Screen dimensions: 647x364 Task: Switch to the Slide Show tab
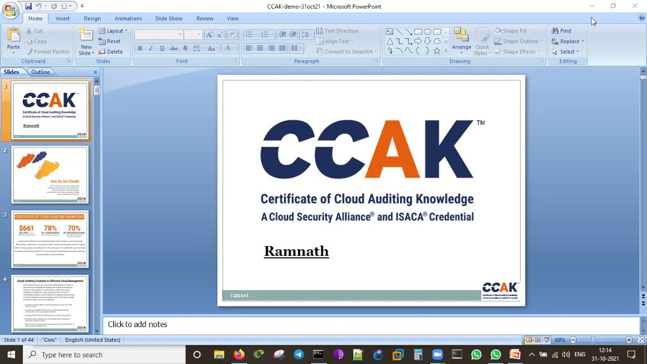(x=169, y=18)
